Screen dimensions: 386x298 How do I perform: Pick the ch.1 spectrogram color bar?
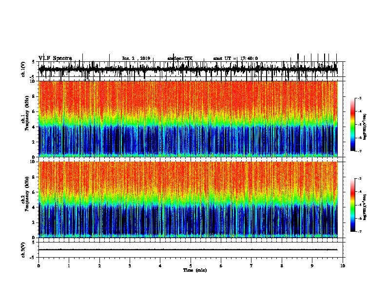coord(352,125)
